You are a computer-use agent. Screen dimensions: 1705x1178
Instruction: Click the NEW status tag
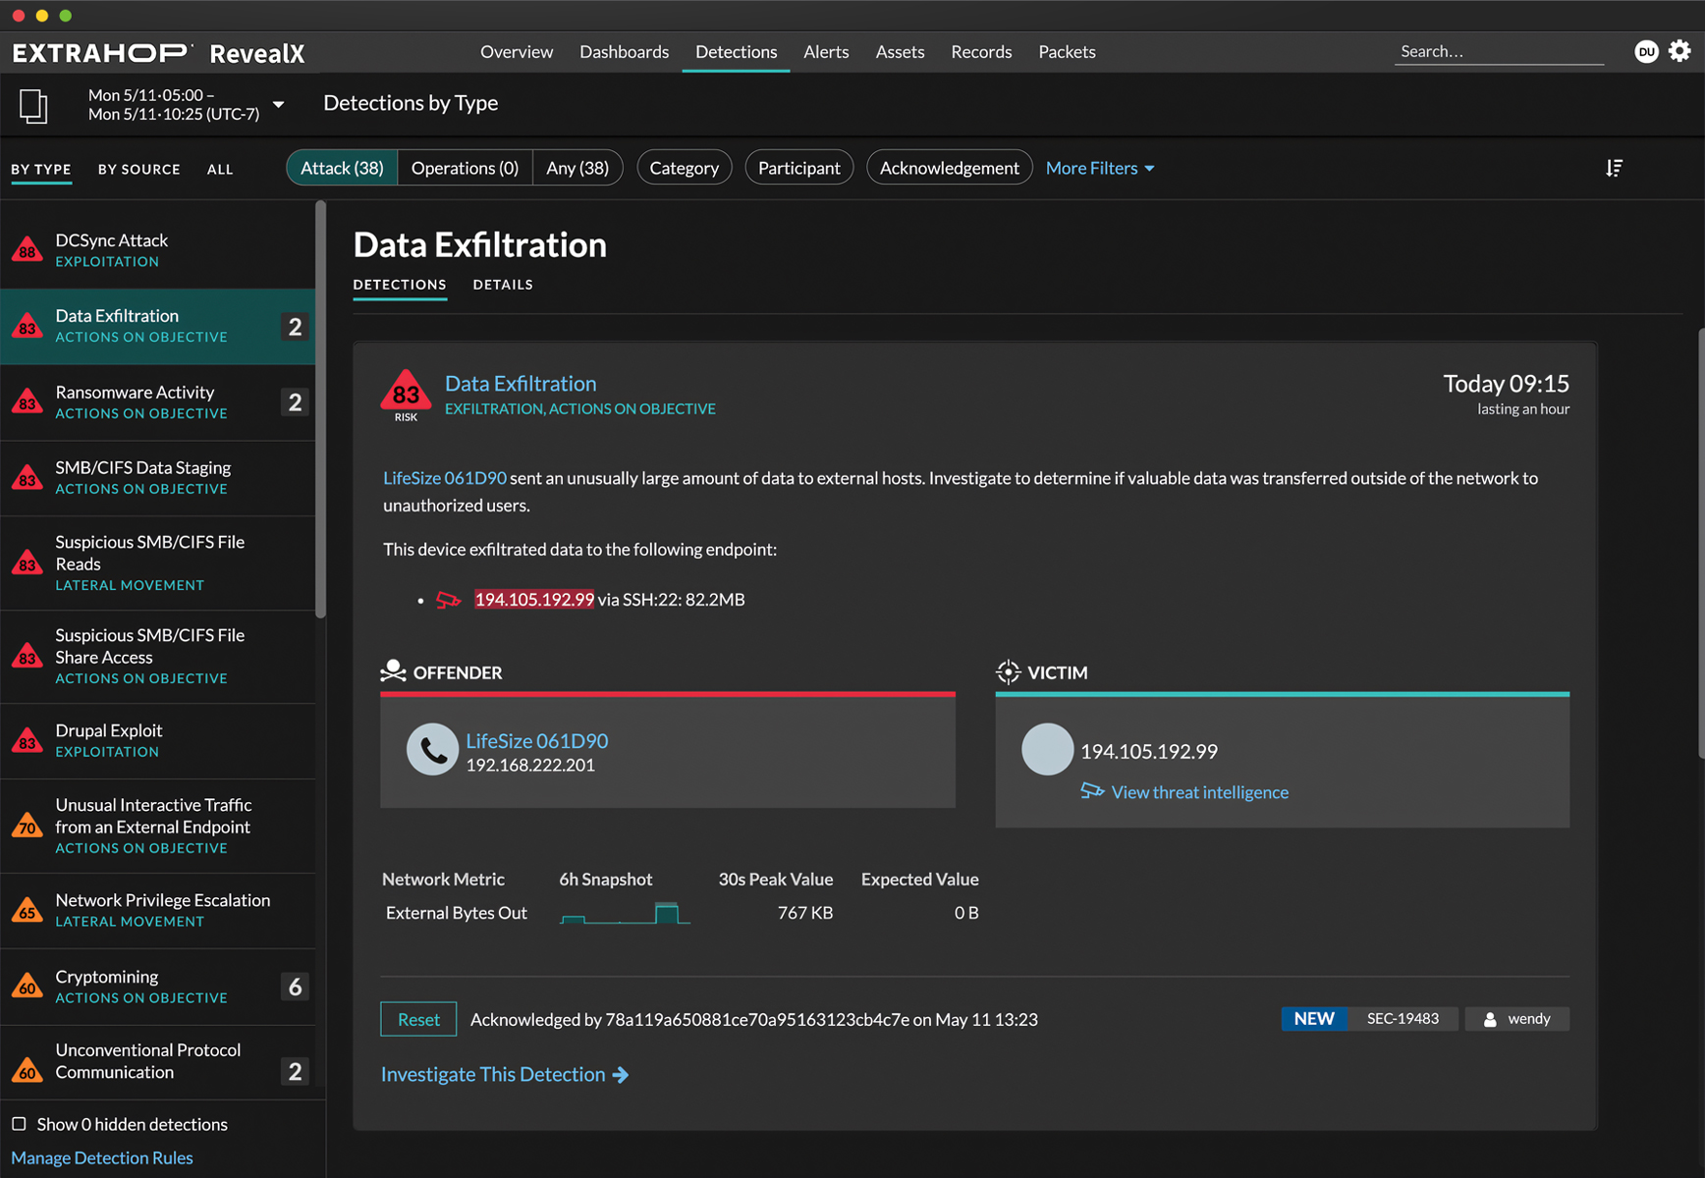tap(1314, 1019)
